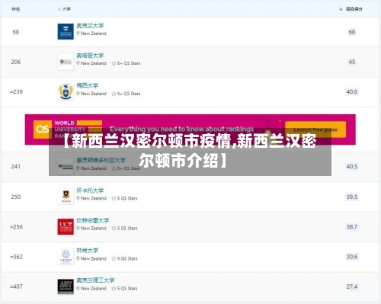Select the score 30.6 for 林肯大学

click(352, 257)
